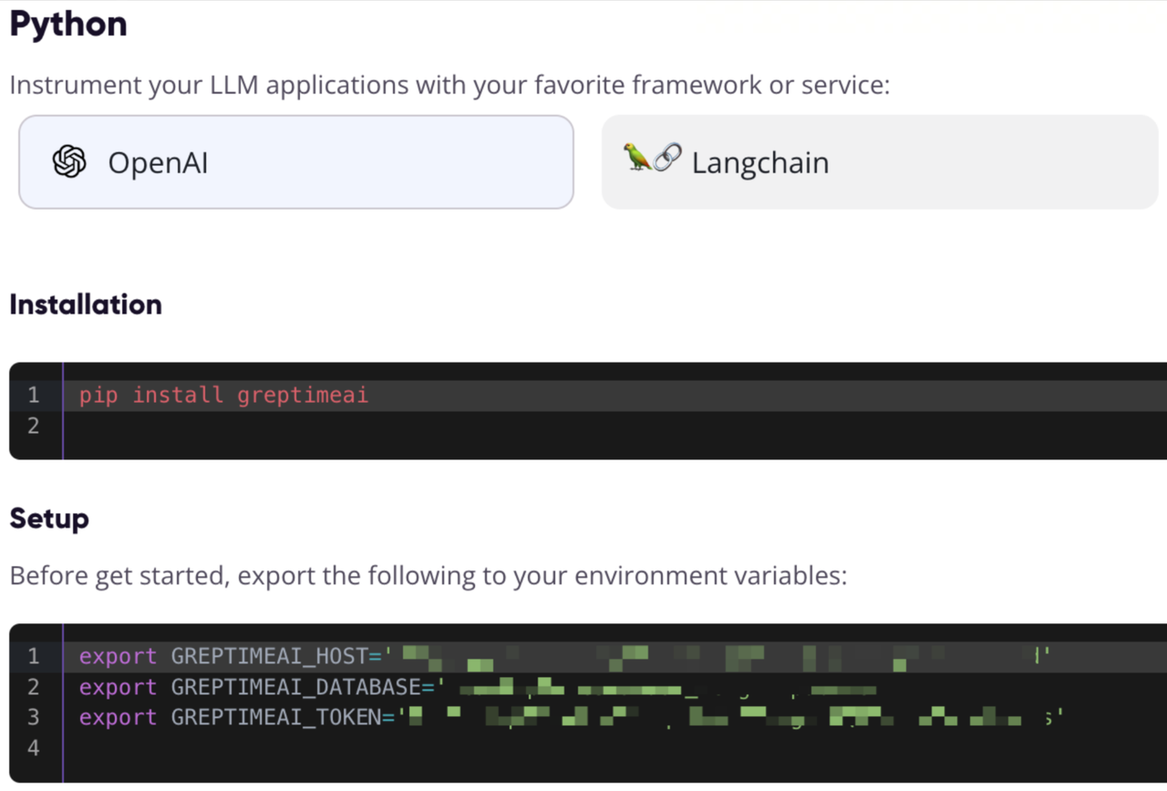The image size is (1167, 791).
Task: Click line number 2 in the installation block
Action: (34, 426)
